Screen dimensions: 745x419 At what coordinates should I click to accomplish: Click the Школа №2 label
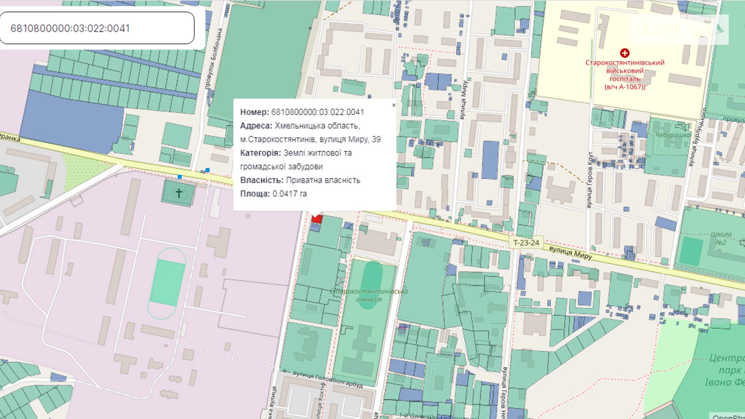(x=721, y=238)
